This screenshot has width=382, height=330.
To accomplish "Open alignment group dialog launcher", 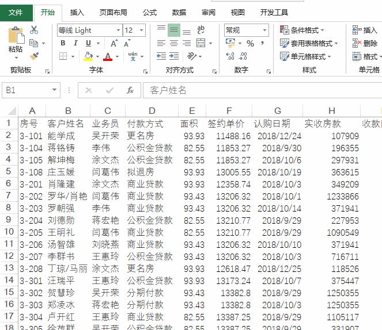I will [215, 71].
